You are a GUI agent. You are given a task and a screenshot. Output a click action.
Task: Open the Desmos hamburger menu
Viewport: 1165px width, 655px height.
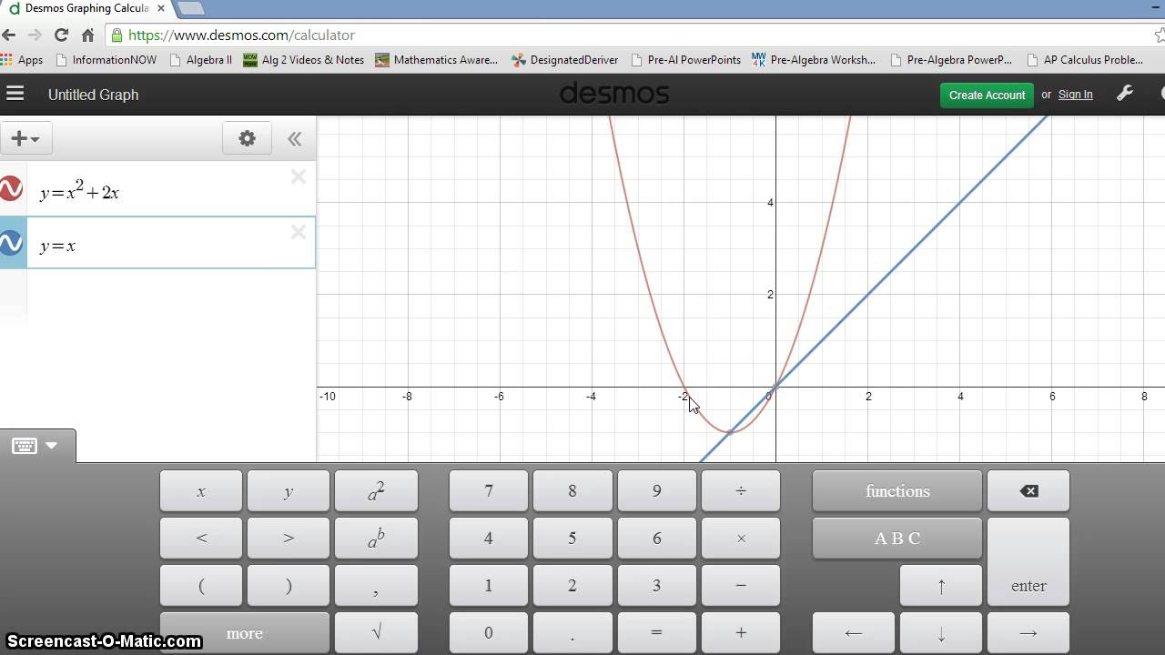15,94
